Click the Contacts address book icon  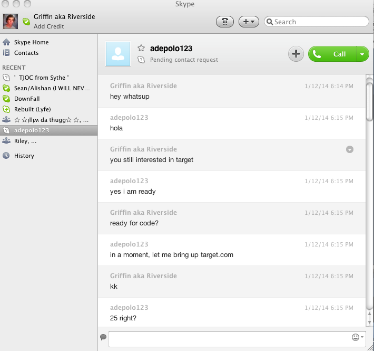[6, 53]
